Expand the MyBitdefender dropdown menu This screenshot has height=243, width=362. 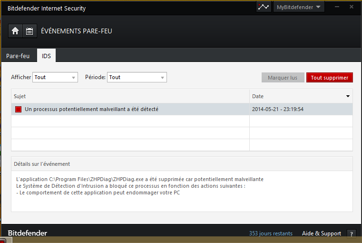point(299,7)
